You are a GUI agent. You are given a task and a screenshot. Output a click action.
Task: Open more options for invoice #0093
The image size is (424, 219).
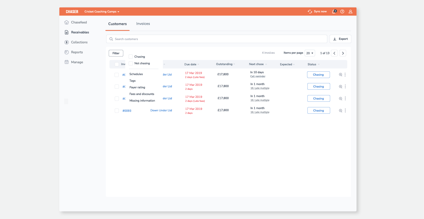[x=345, y=111]
